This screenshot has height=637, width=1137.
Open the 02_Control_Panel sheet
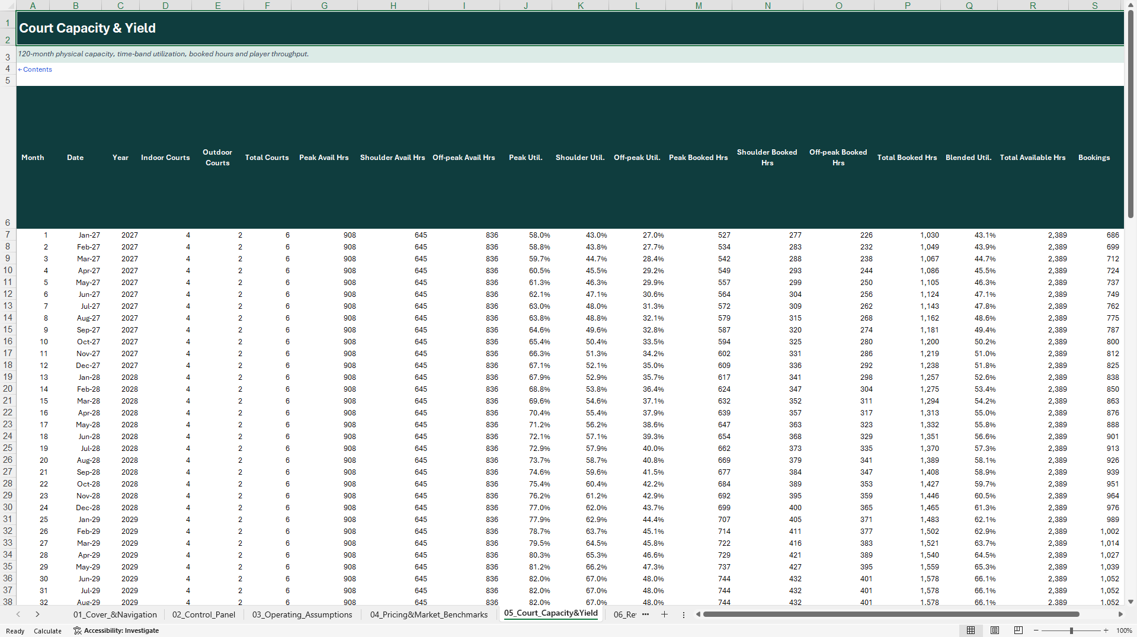[x=204, y=614]
